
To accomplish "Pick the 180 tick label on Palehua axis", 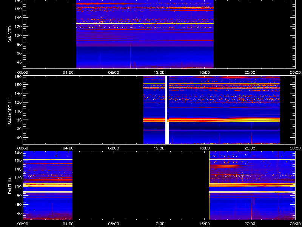I will (x=18, y=152).
